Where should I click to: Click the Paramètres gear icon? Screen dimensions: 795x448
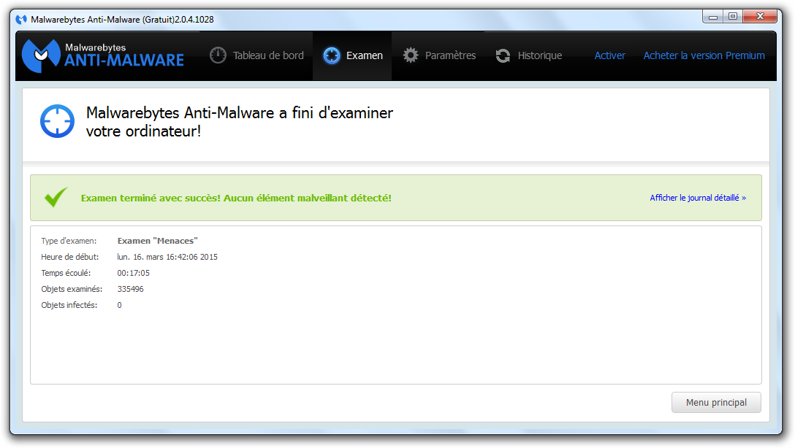pyautogui.click(x=411, y=55)
